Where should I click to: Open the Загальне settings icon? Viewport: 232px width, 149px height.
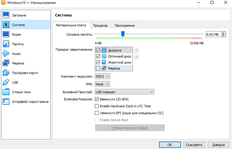(x=6, y=15)
